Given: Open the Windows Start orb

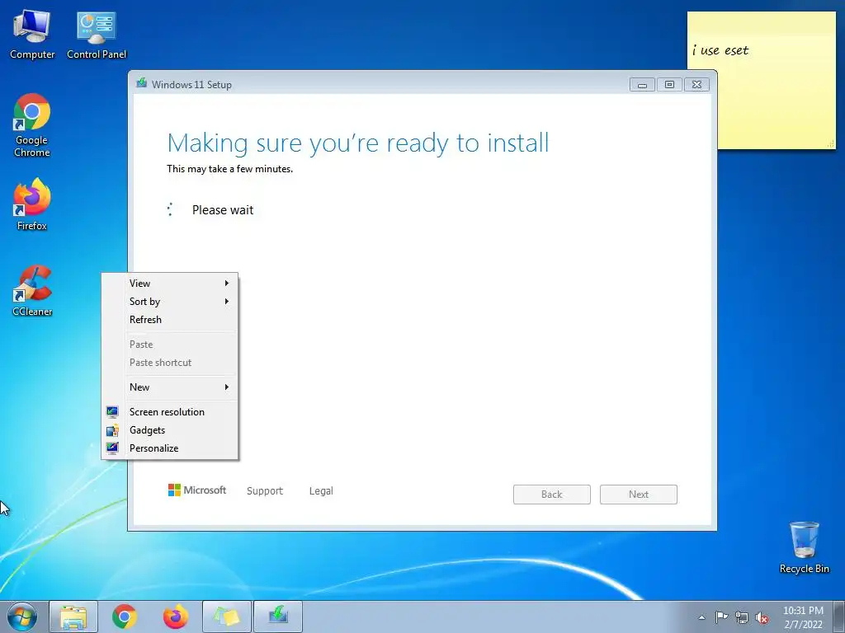Looking at the screenshot, I should (22, 617).
